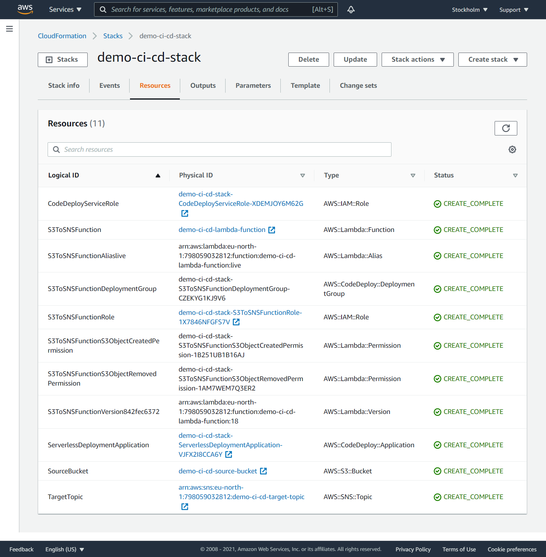Viewport: 546px width, 557px height.
Task: Focus the top AWS services search box
Action: [216, 9]
